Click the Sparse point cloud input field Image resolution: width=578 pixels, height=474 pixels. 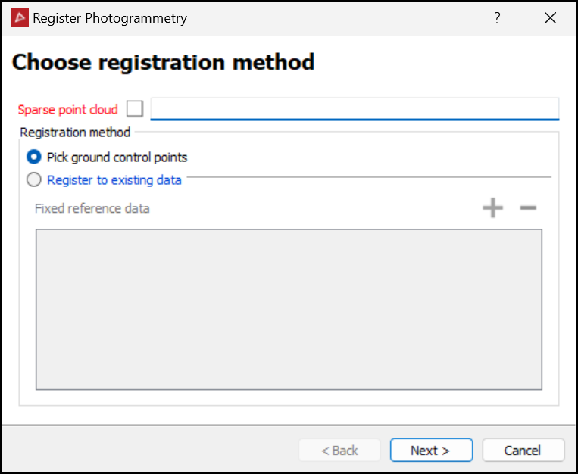355,109
